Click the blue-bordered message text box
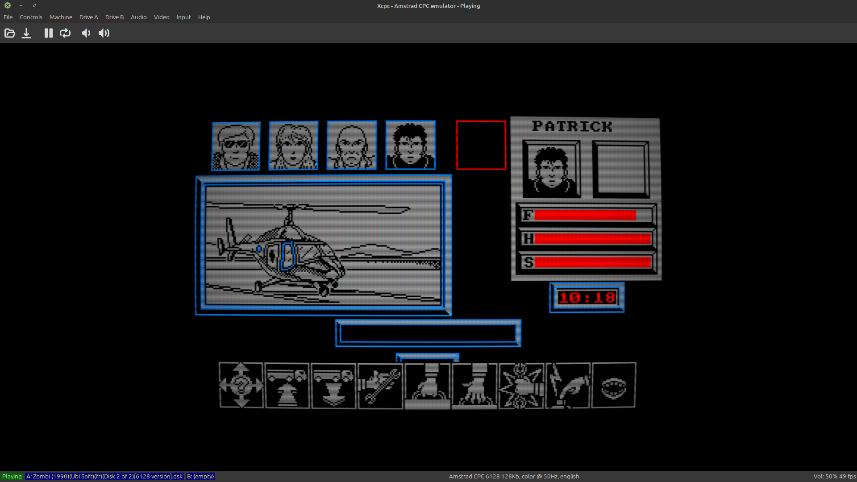Image resolution: width=857 pixels, height=482 pixels. (428, 333)
